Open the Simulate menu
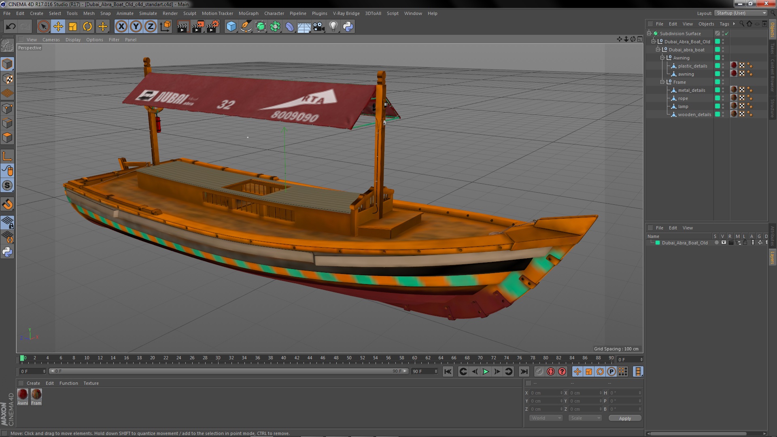This screenshot has width=777, height=437. pos(148,13)
